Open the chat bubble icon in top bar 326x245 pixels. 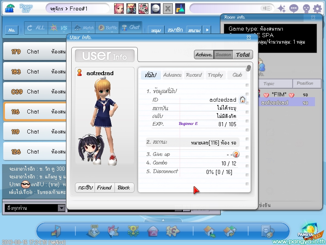tap(294, 9)
